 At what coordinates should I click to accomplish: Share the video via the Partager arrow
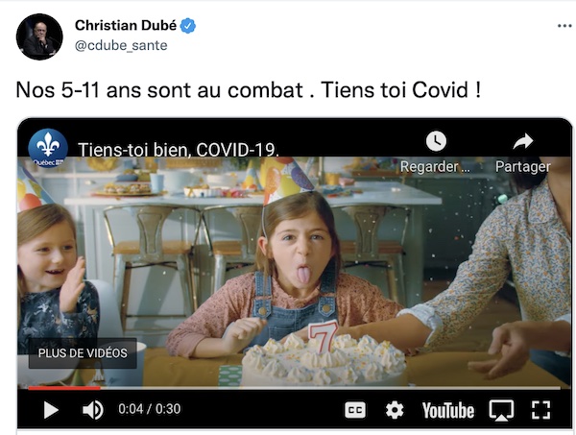523,141
